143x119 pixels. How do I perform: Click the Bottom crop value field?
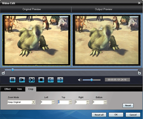[x=98, y=102]
